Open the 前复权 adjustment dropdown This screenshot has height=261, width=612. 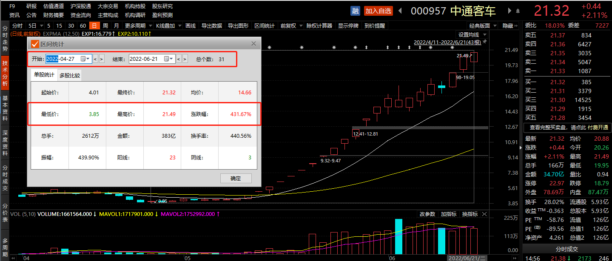click(290, 26)
